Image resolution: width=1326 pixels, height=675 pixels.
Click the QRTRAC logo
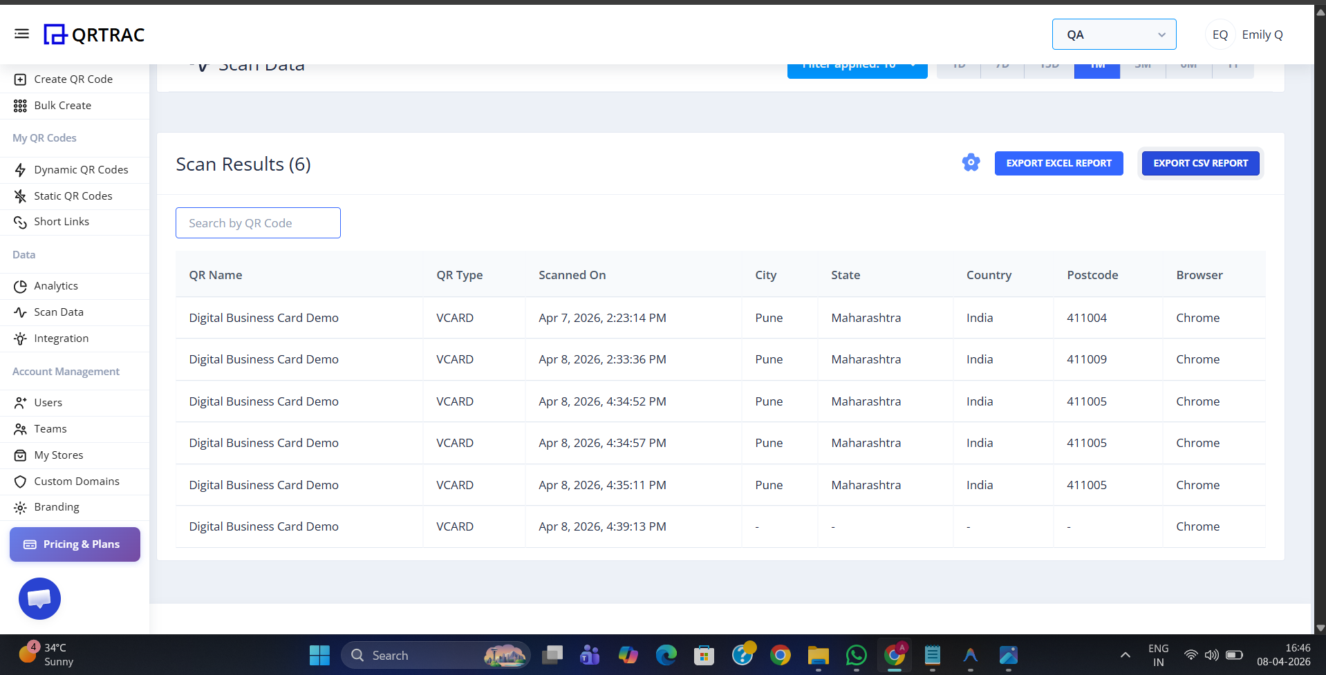tap(95, 35)
